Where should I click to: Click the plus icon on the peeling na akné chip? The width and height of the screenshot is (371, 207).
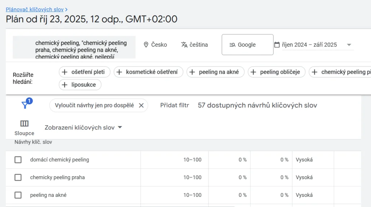coord(192,72)
